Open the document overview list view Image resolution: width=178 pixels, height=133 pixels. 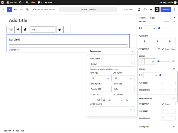[x=27, y=9]
